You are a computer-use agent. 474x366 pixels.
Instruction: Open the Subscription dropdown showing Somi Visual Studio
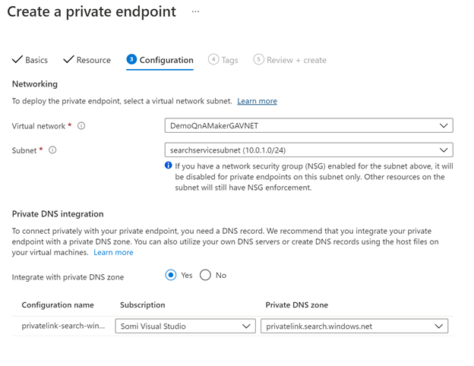click(x=185, y=327)
